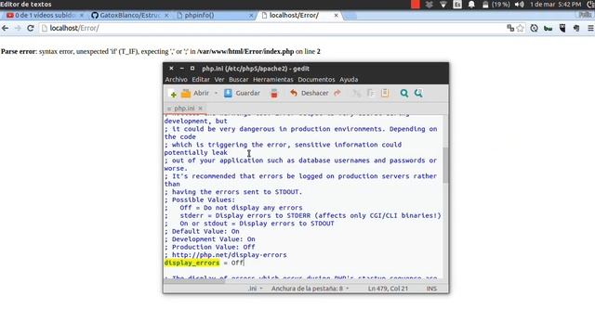Open the sound volume indicator
This screenshot has height=334, width=595.
pyautogui.click(x=520, y=5)
